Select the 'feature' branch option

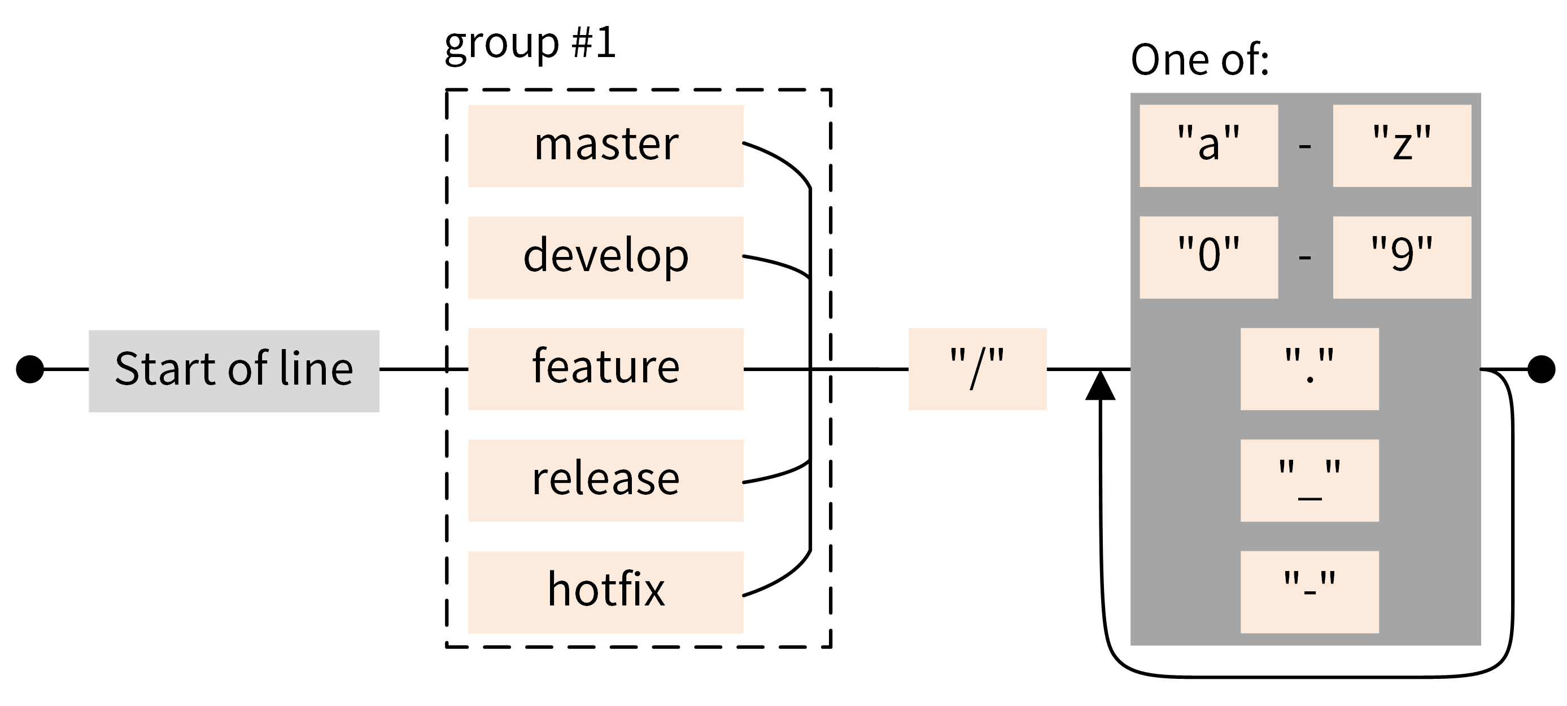(x=530, y=352)
